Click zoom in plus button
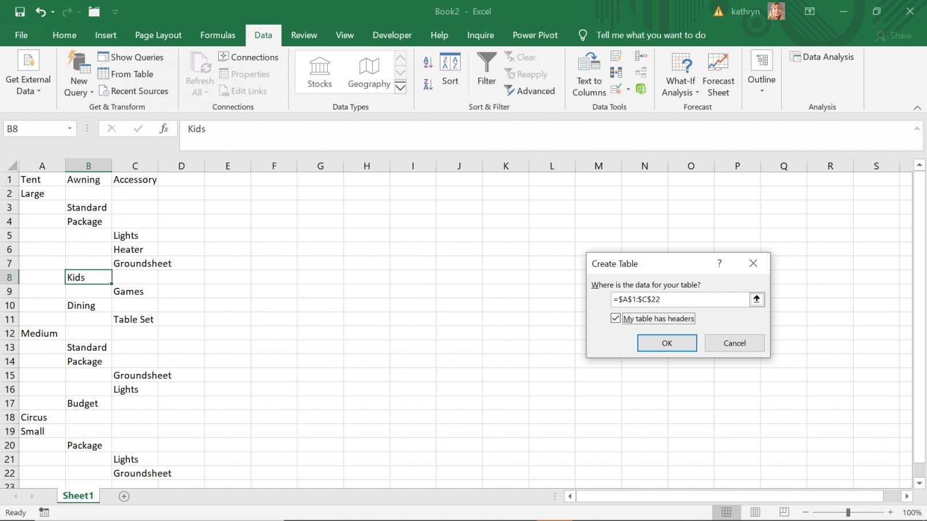Image resolution: width=927 pixels, height=521 pixels. coord(891,512)
